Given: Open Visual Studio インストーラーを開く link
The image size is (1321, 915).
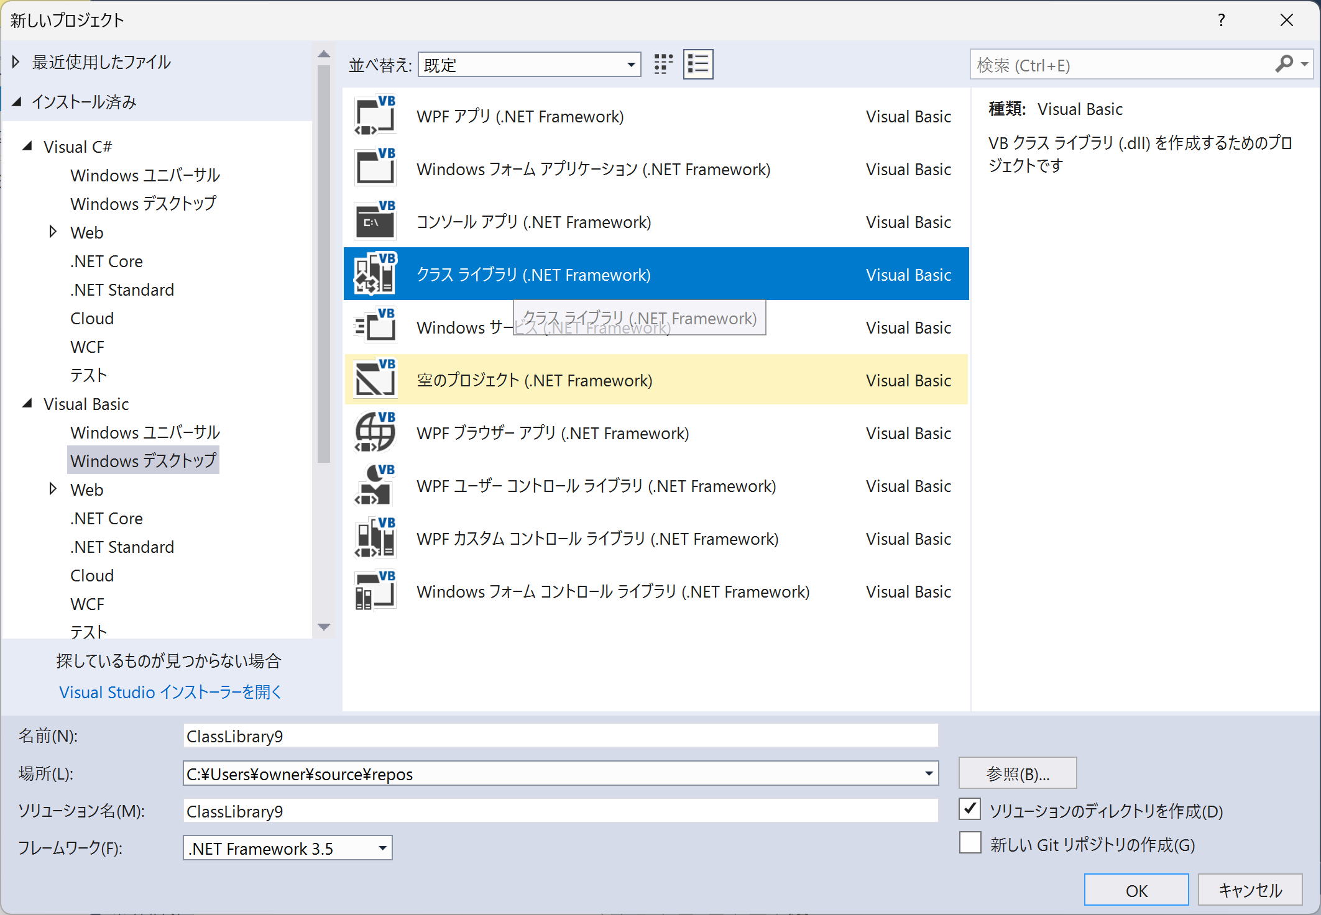Looking at the screenshot, I should 170,692.
